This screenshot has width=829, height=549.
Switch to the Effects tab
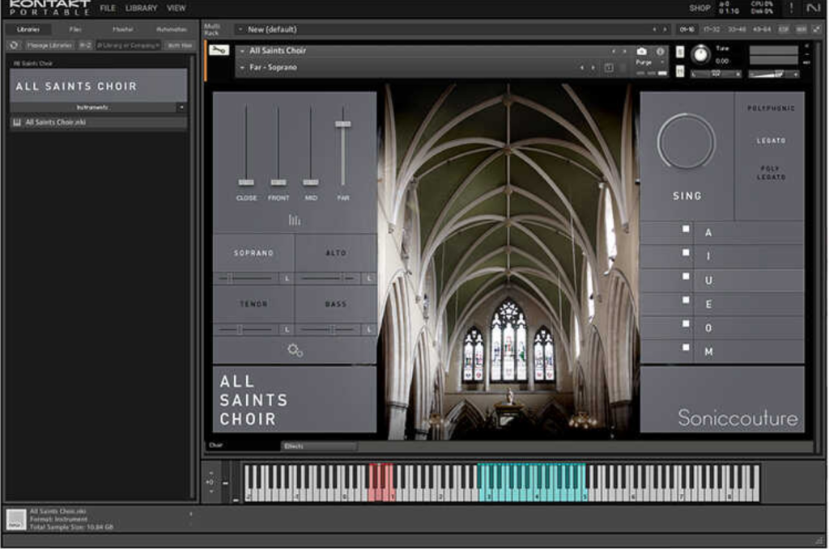pyautogui.click(x=318, y=446)
